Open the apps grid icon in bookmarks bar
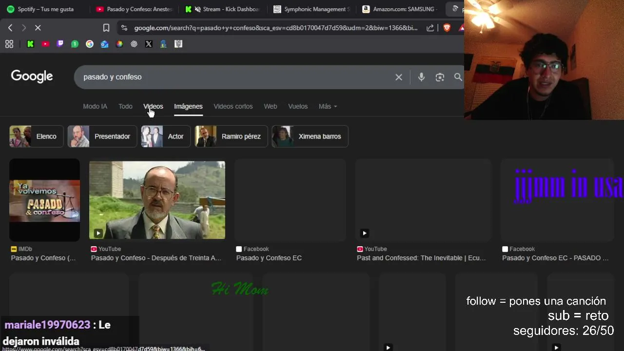This screenshot has width=624, height=351. 9,44
